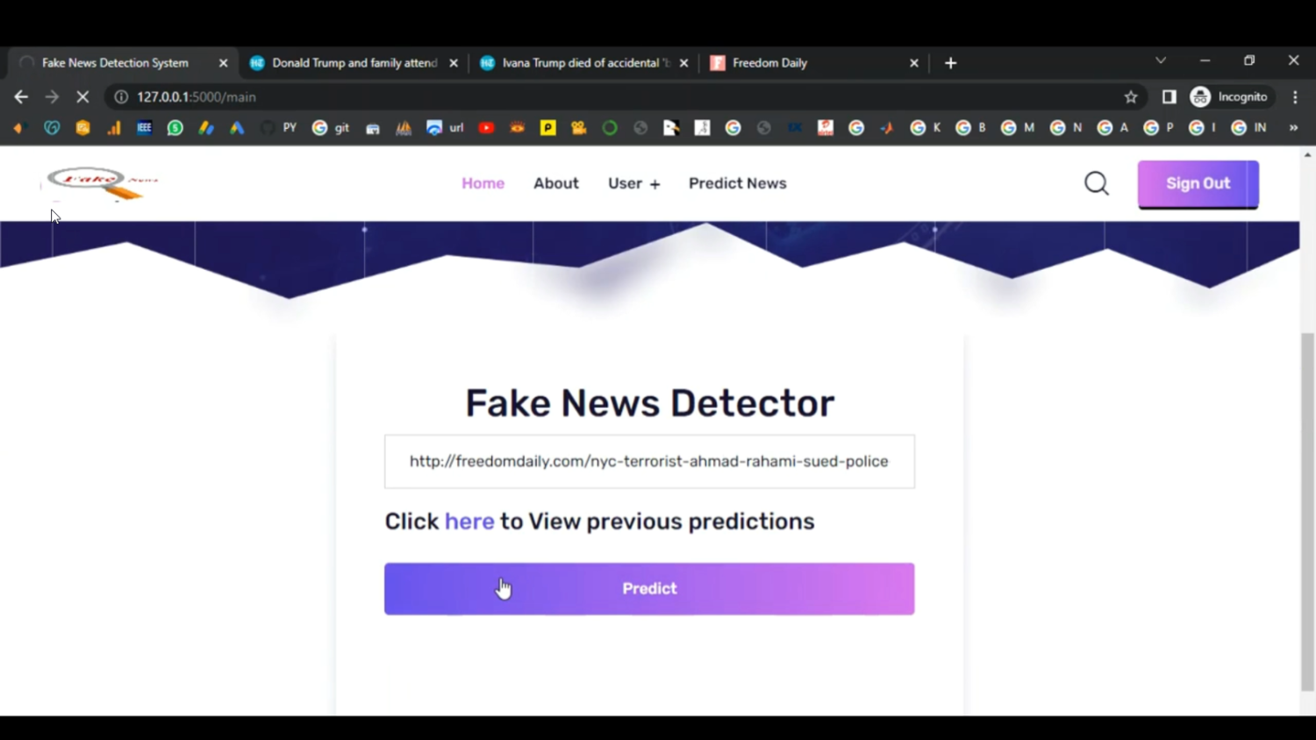Open the green dollar-sign bookmark
The width and height of the screenshot is (1316, 740).
tap(175, 128)
